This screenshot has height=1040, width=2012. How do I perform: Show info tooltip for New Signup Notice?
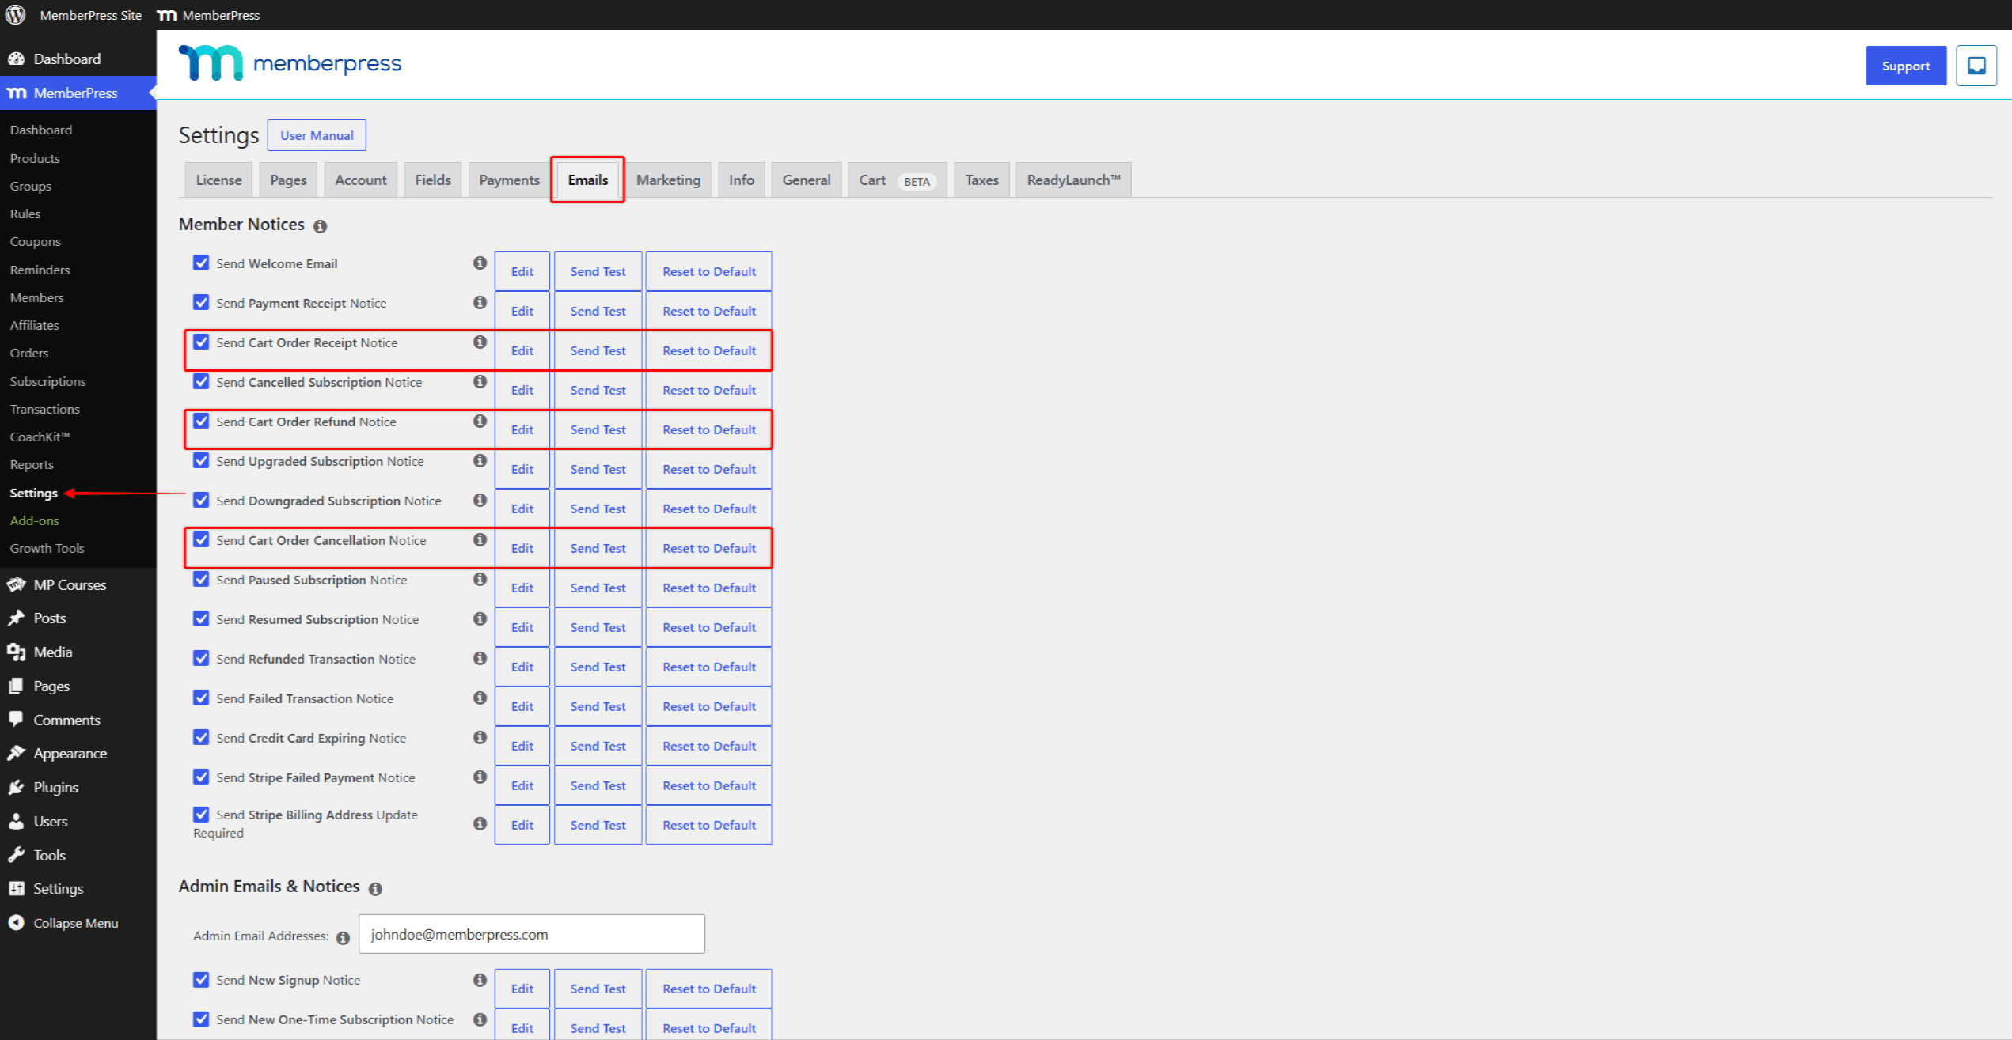(x=480, y=981)
